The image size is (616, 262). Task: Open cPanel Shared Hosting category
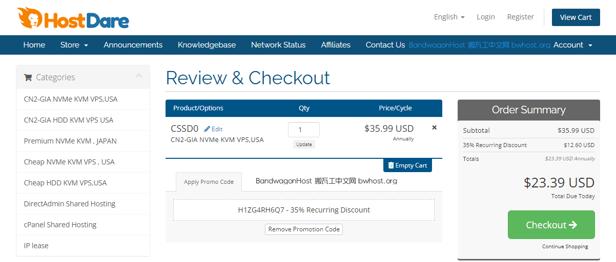pyautogui.click(x=83, y=225)
